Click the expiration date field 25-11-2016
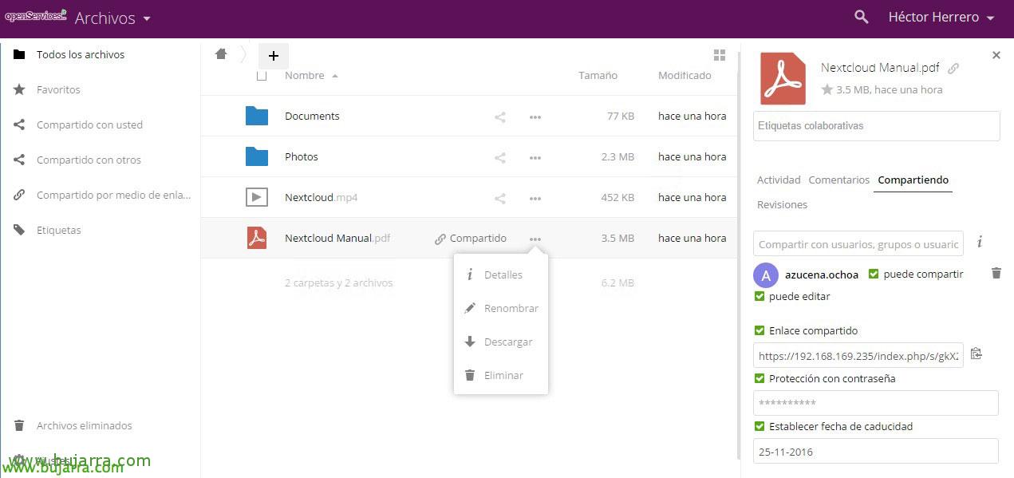The height and width of the screenshot is (478, 1014). (875, 452)
